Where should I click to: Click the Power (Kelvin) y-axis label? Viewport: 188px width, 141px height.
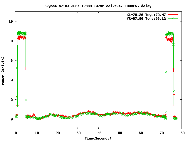[x=3, y=70]
